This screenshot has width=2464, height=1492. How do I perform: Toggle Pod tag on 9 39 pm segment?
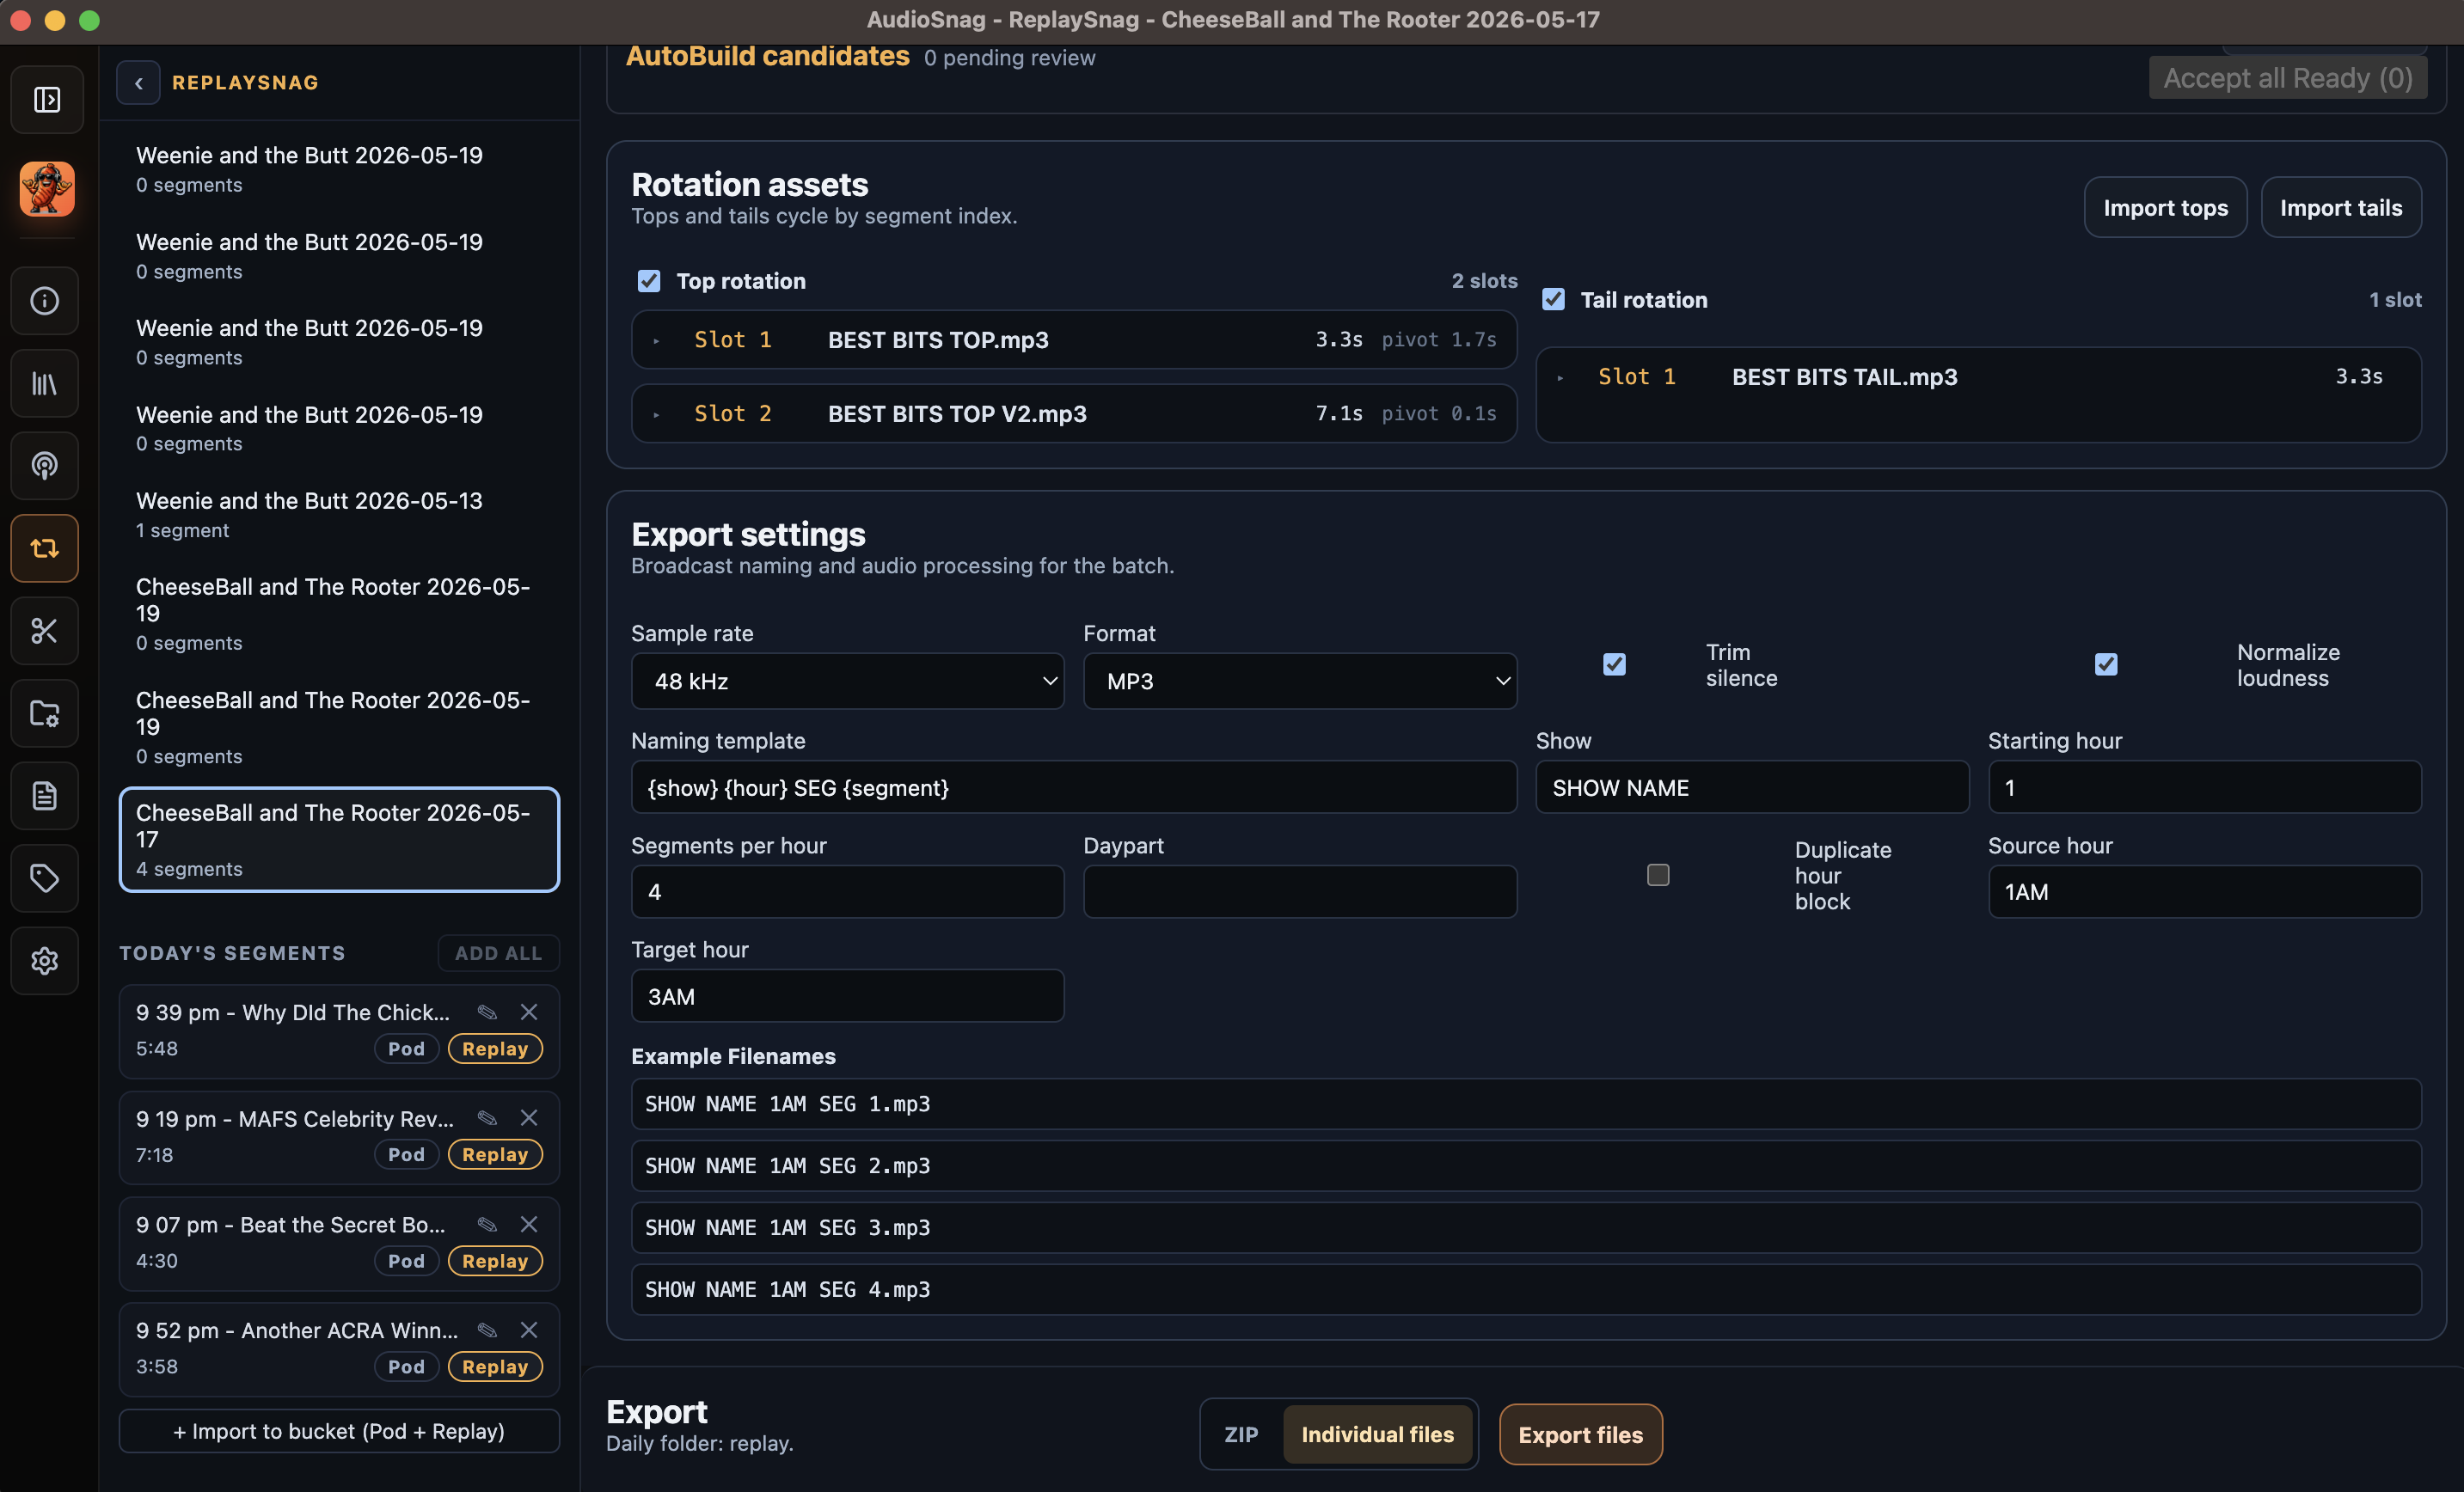tap(406, 1049)
